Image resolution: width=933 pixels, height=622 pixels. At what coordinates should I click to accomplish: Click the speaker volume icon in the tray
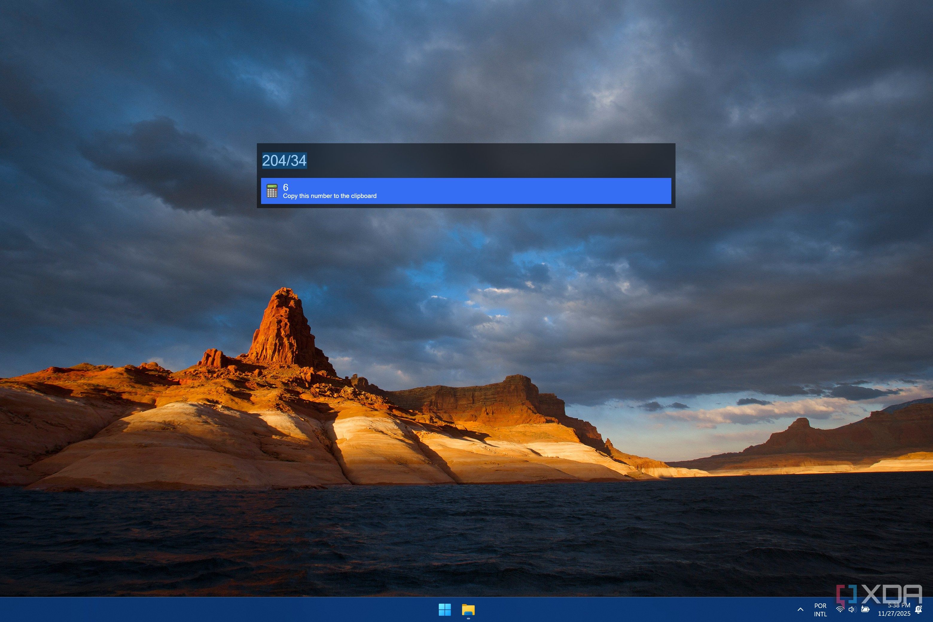tap(852, 610)
